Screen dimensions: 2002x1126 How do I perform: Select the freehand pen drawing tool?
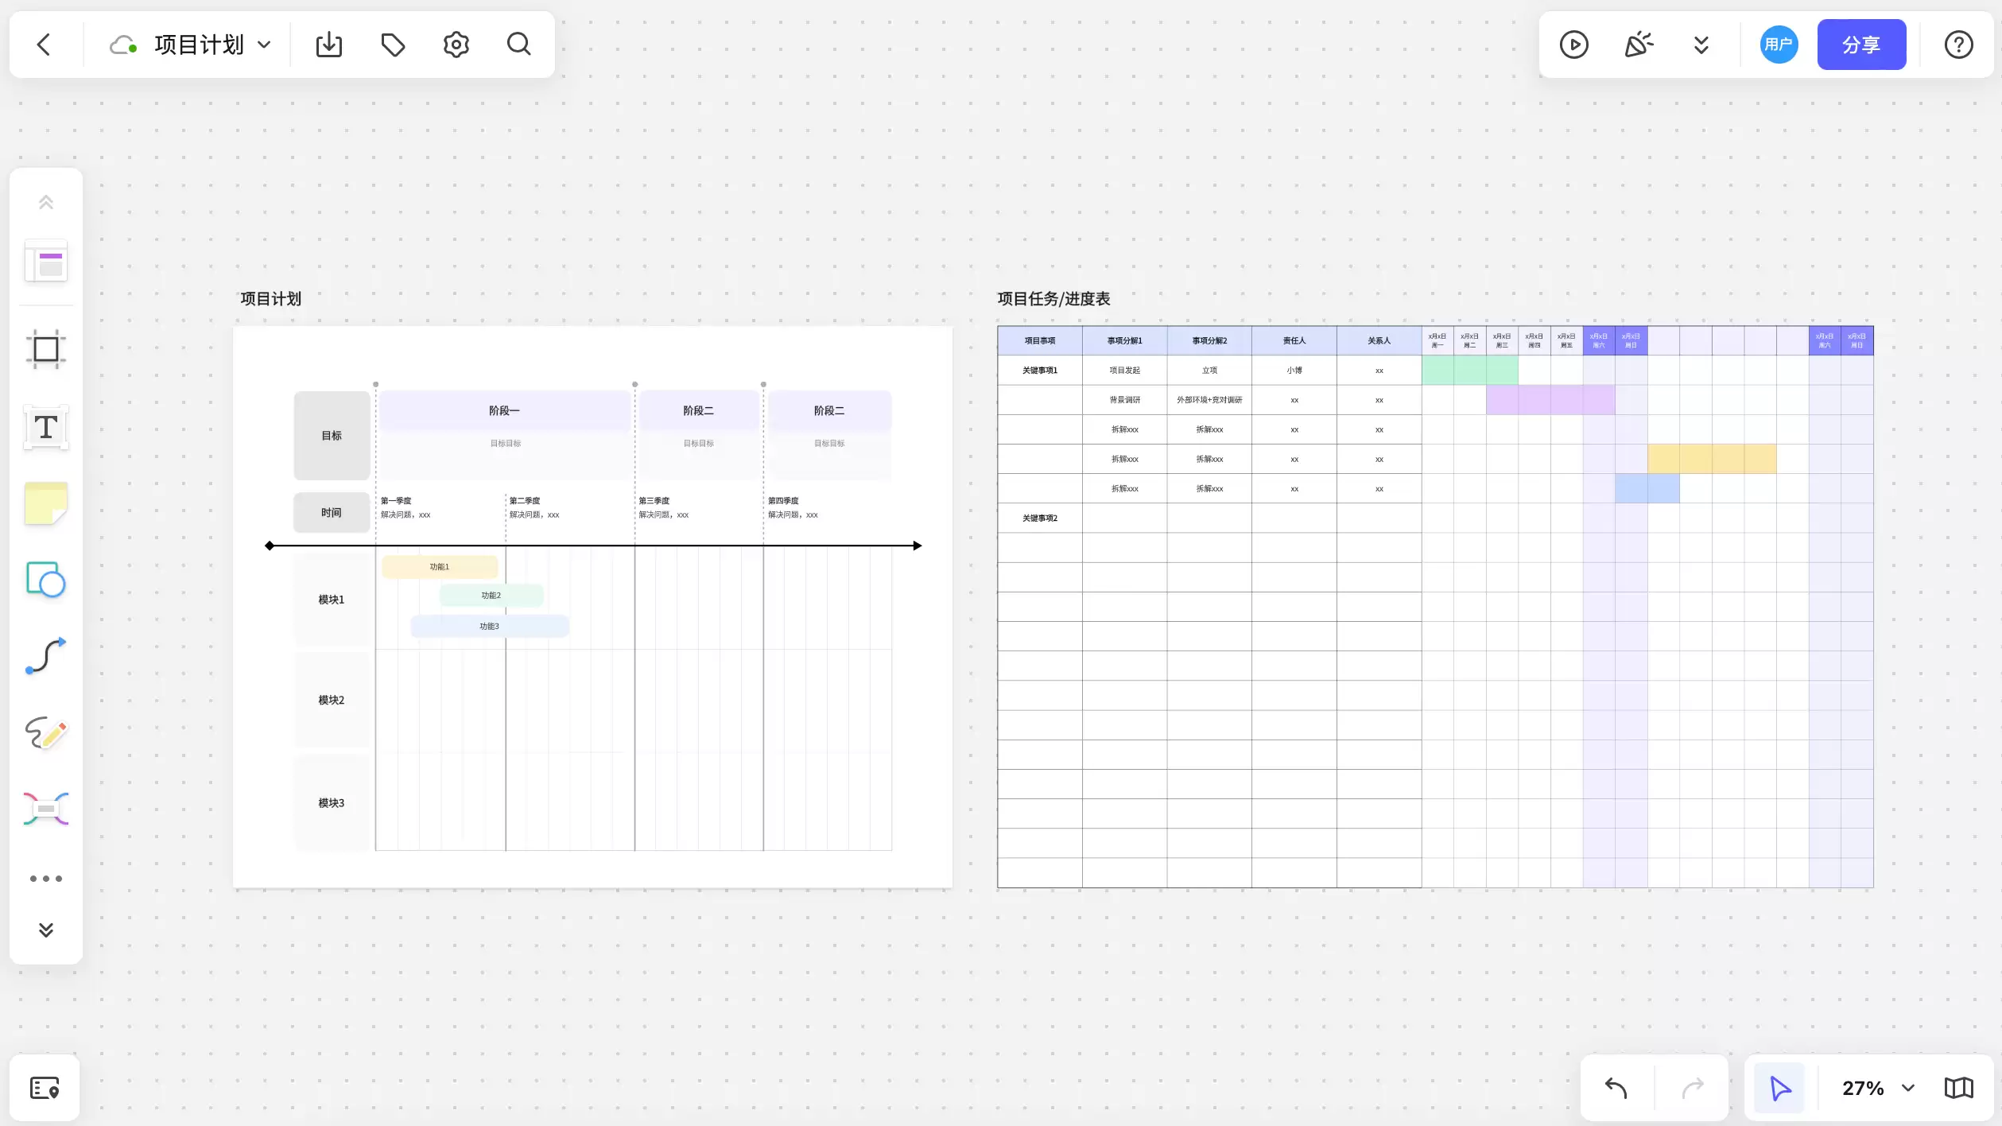46,732
